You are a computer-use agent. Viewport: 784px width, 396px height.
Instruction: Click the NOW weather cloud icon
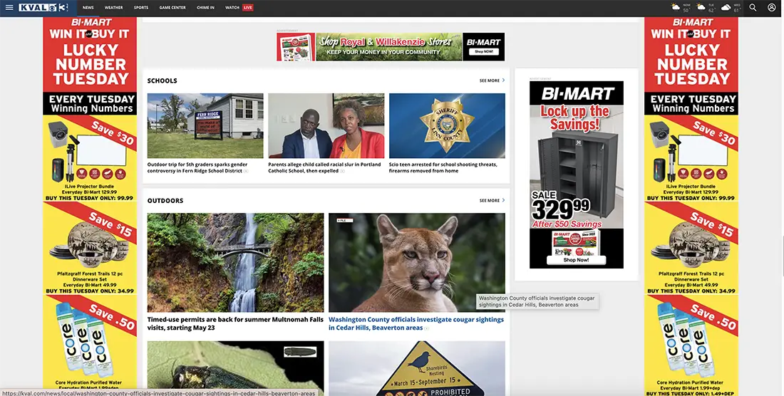click(676, 7)
